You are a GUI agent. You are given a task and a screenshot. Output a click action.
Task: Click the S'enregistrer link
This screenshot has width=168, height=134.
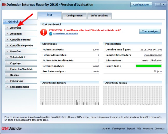click(x=118, y=129)
